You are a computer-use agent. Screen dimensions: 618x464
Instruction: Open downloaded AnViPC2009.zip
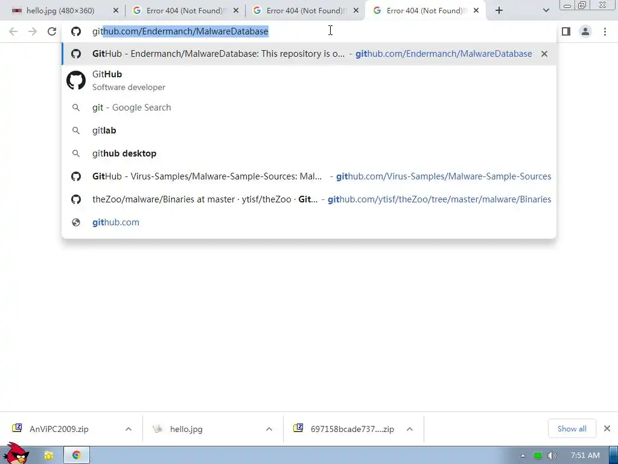59,429
